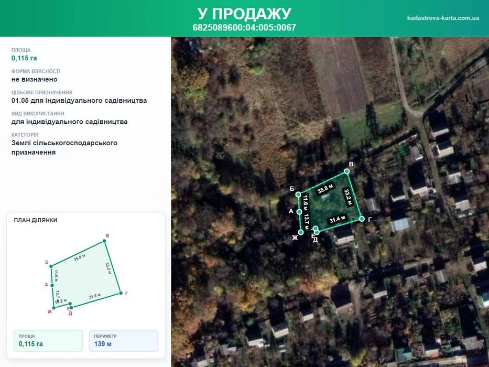Click vertex Г in the plot plan diagram
The image size is (489, 367).
click(121, 293)
